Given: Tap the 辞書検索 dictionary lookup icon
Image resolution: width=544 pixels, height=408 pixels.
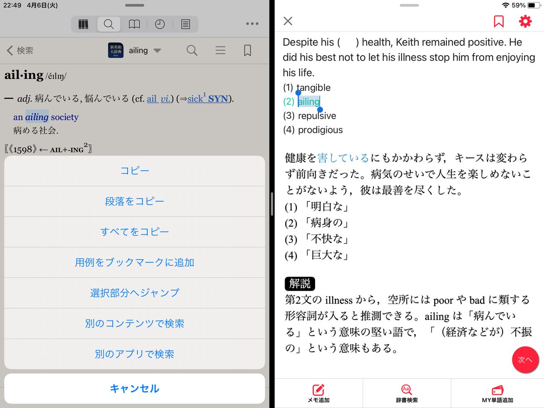Looking at the screenshot, I should (406, 393).
